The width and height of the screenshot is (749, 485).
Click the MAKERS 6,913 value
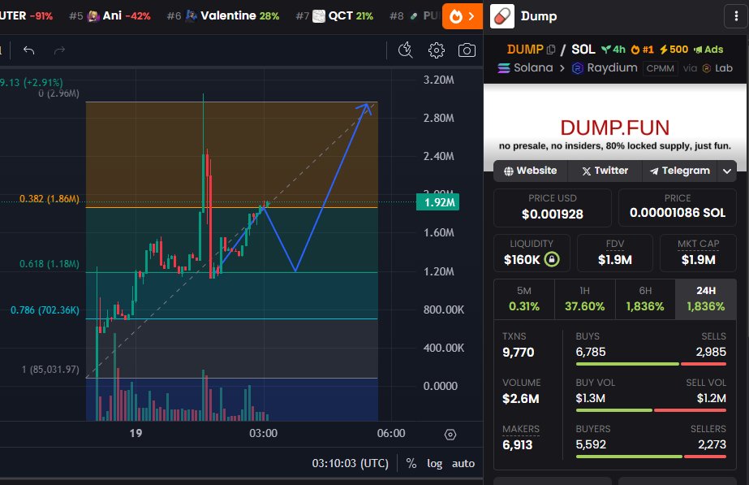pos(518,445)
